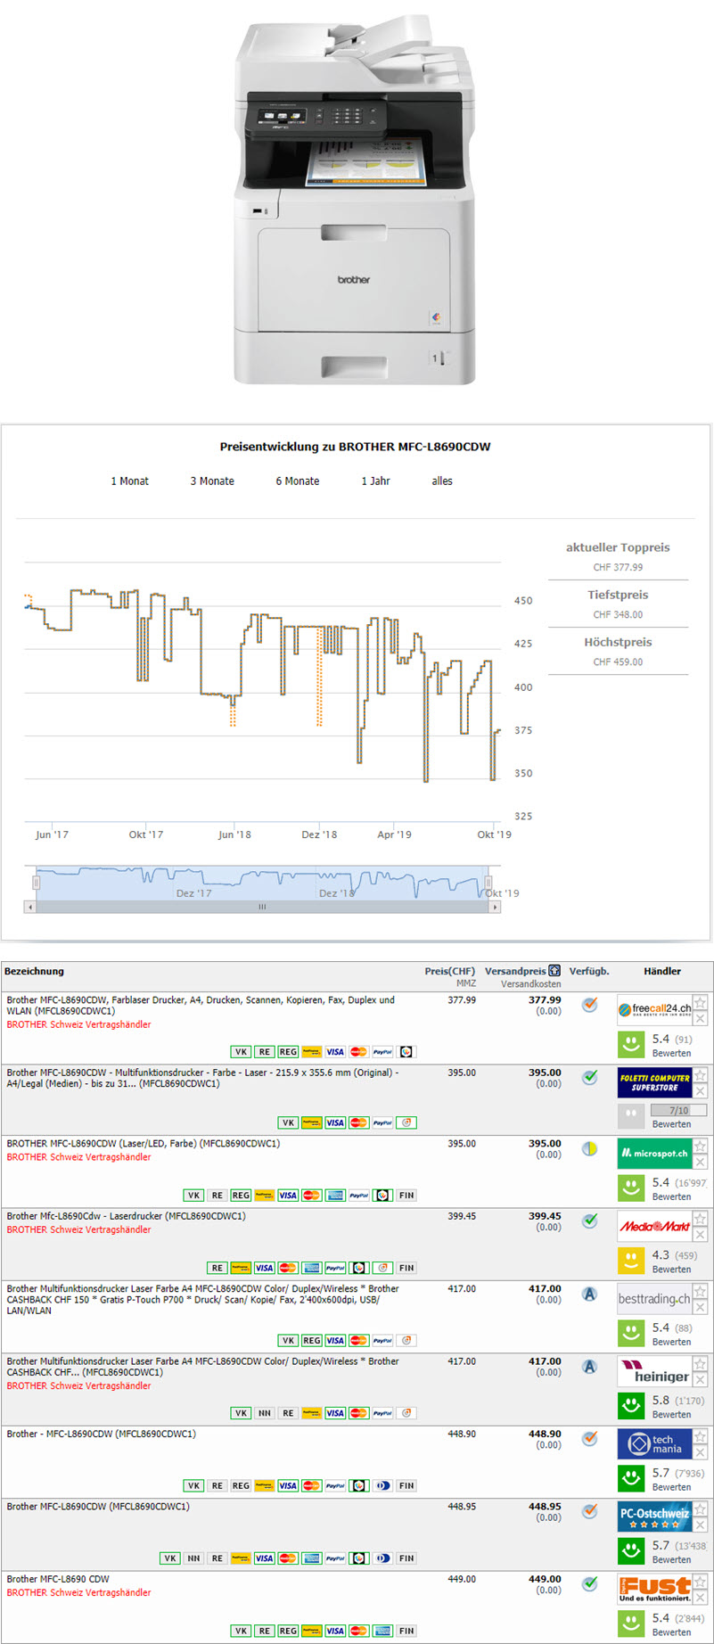Image resolution: width=714 pixels, height=1644 pixels.
Task: Click the techmania merchant logo
Action: coord(654,1444)
